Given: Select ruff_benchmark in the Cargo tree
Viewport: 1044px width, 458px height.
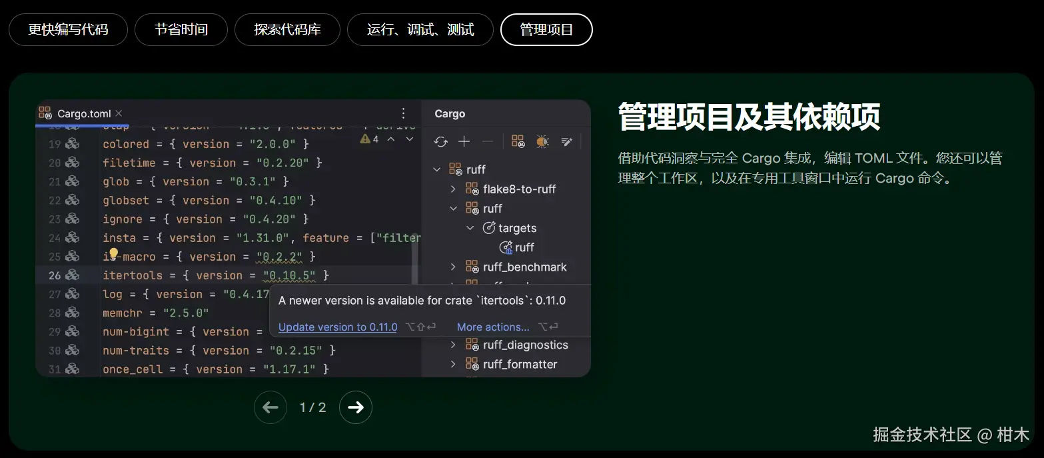Looking at the screenshot, I should [x=525, y=267].
